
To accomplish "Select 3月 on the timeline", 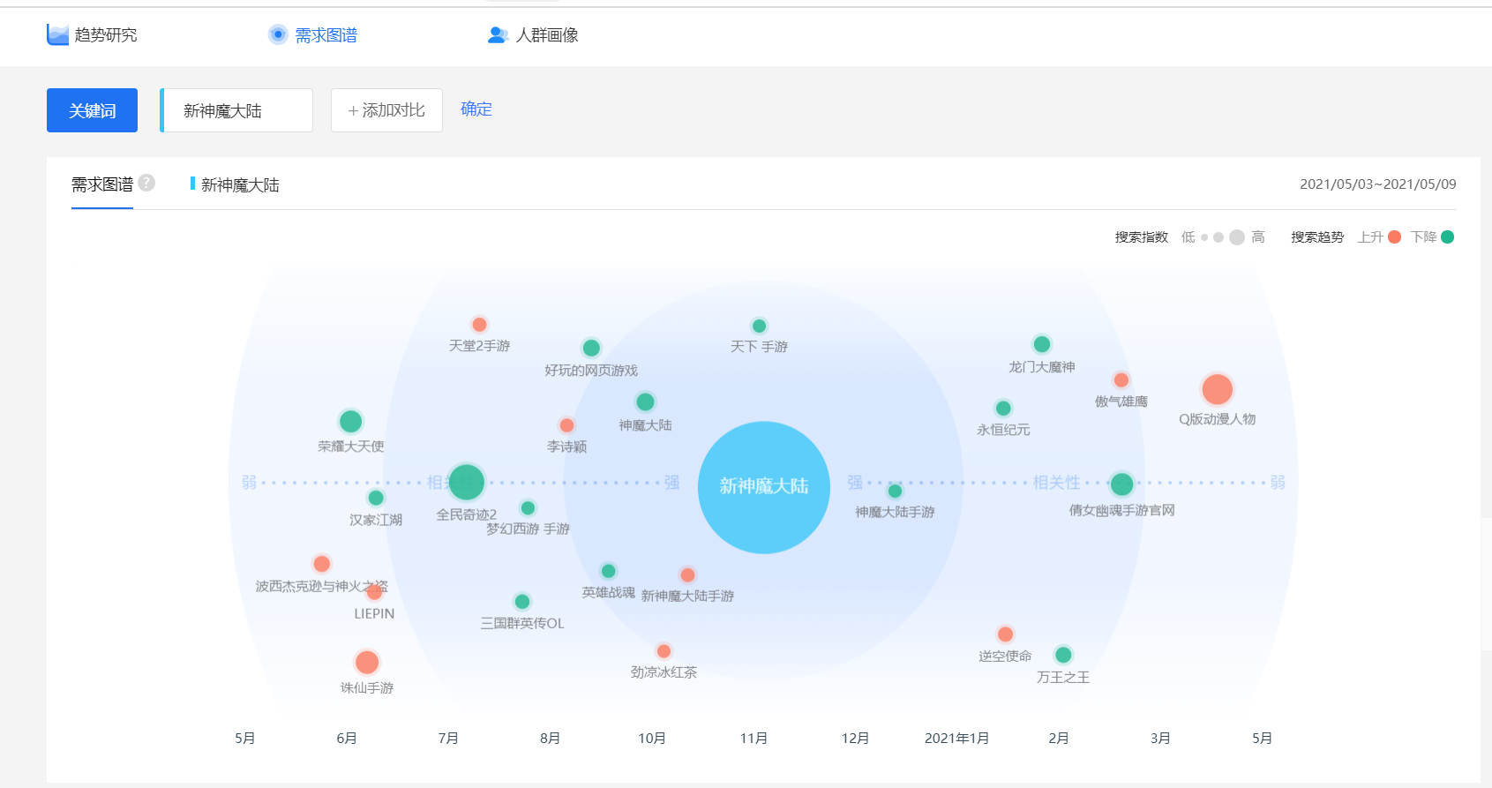I will [x=1160, y=739].
